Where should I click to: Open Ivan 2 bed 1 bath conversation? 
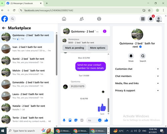tap(27, 49)
